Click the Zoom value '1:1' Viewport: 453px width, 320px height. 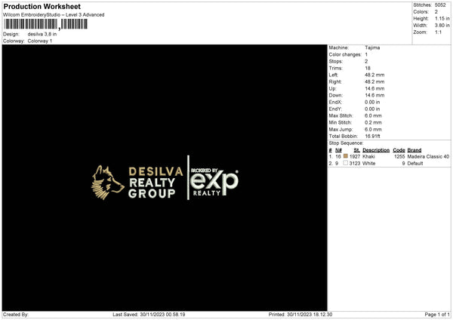click(438, 32)
